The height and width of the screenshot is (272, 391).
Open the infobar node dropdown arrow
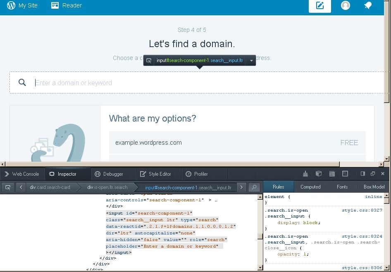[251, 60]
